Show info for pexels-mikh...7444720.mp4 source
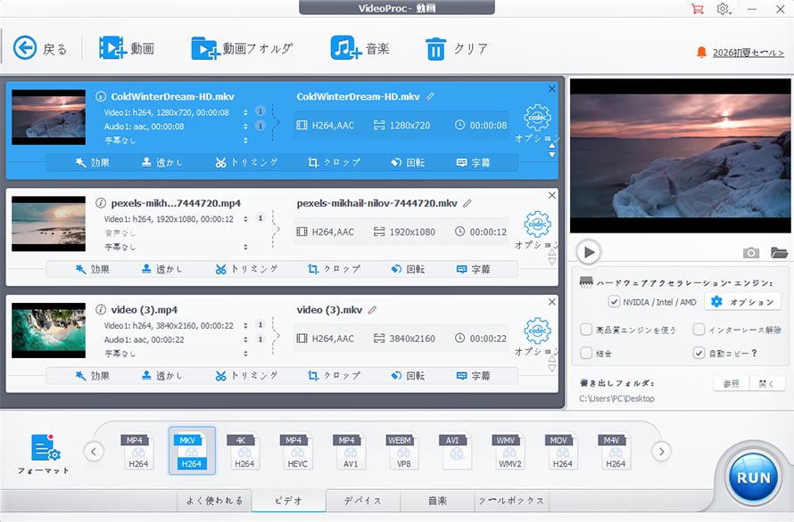 pyautogui.click(x=101, y=203)
